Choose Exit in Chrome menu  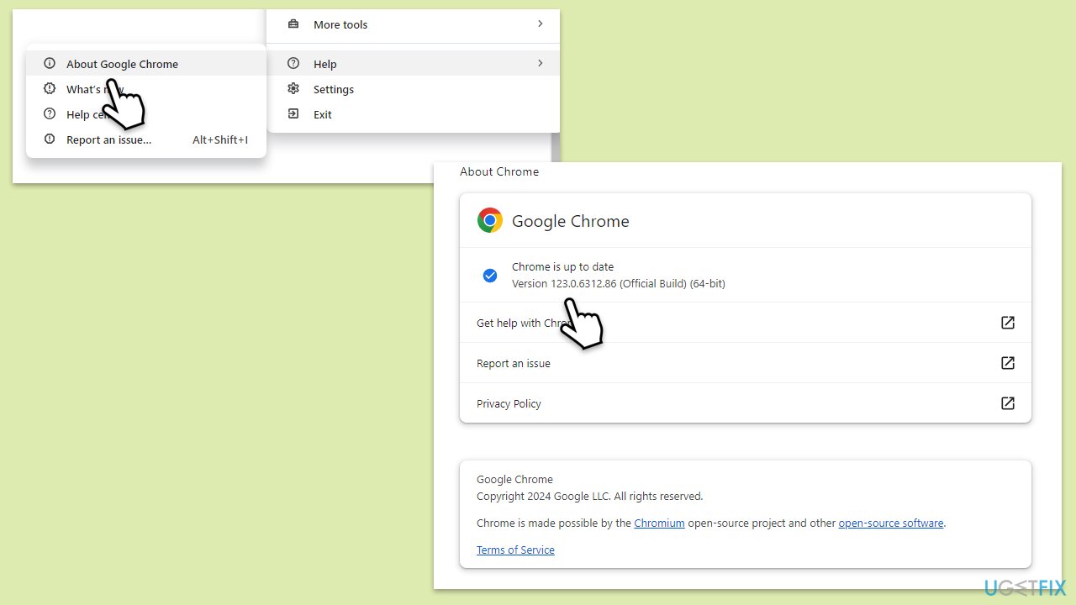point(413,114)
